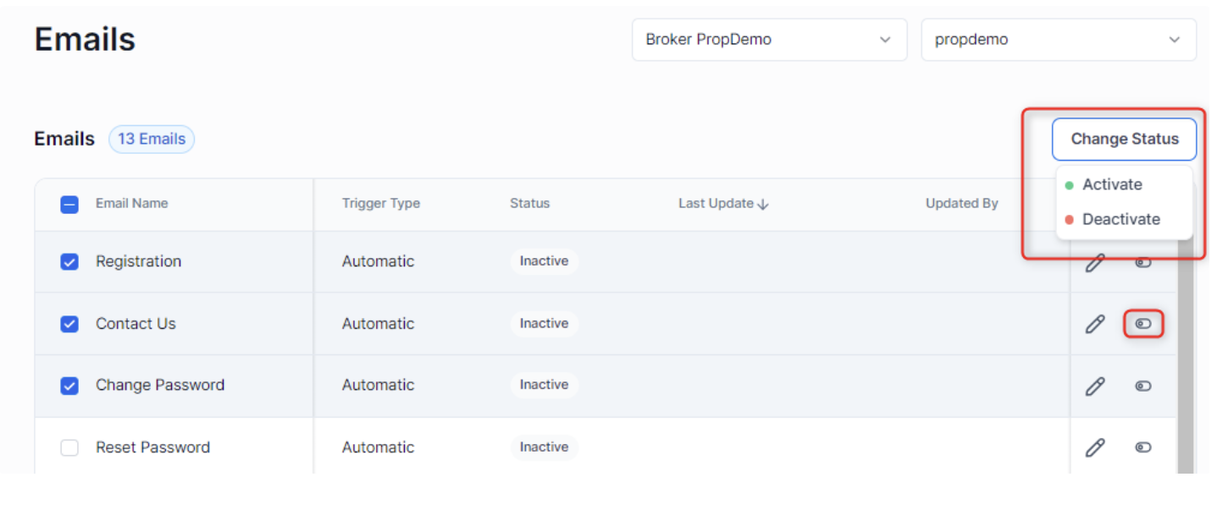The image size is (1228, 521).
Task: Expand the propdemo dropdown
Action: 1058,40
